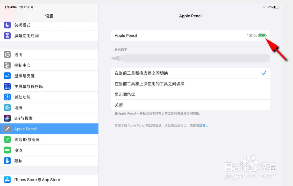Tap the Do Not Disturb moon icon
This screenshot has height=186, width=293.
coord(7,25)
